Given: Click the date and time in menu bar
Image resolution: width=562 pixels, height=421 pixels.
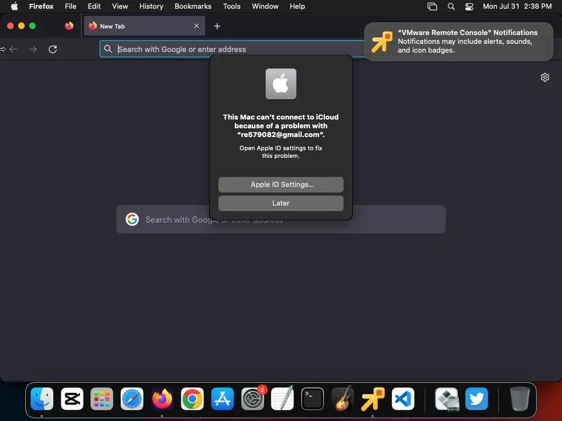Looking at the screenshot, I should (x=517, y=7).
